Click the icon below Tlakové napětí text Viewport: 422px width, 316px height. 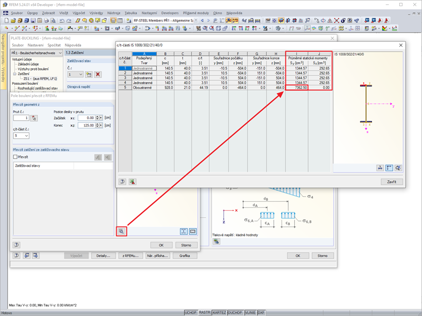pyautogui.click(x=217, y=241)
